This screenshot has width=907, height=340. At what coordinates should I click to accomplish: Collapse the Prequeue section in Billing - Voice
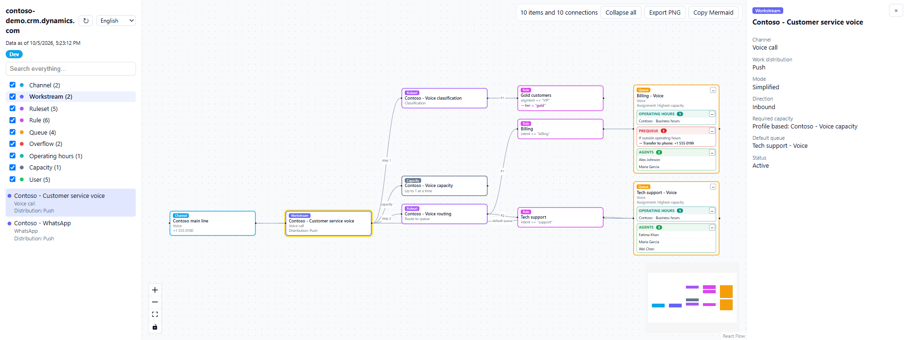tap(712, 131)
